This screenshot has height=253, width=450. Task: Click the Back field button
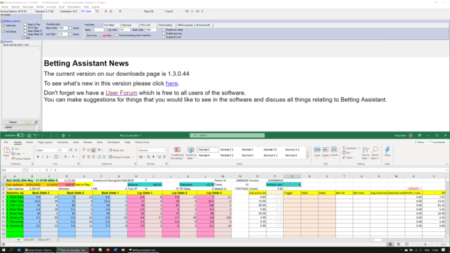pos(92,35)
